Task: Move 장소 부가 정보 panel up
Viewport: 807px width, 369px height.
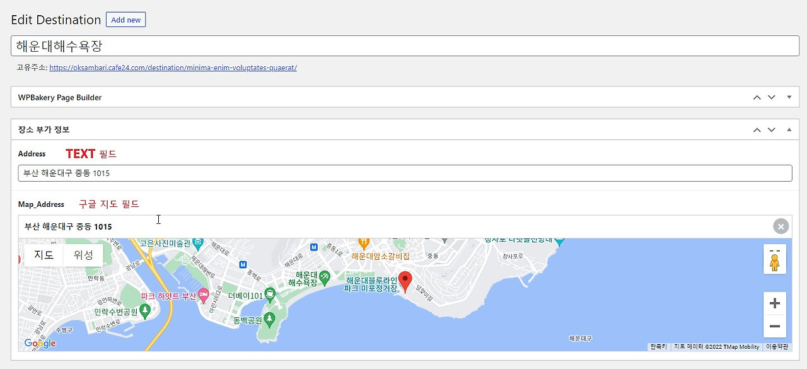Action: tap(757, 129)
